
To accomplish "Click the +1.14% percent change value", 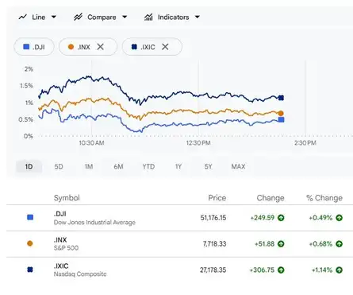I will click(x=322, y=270).
